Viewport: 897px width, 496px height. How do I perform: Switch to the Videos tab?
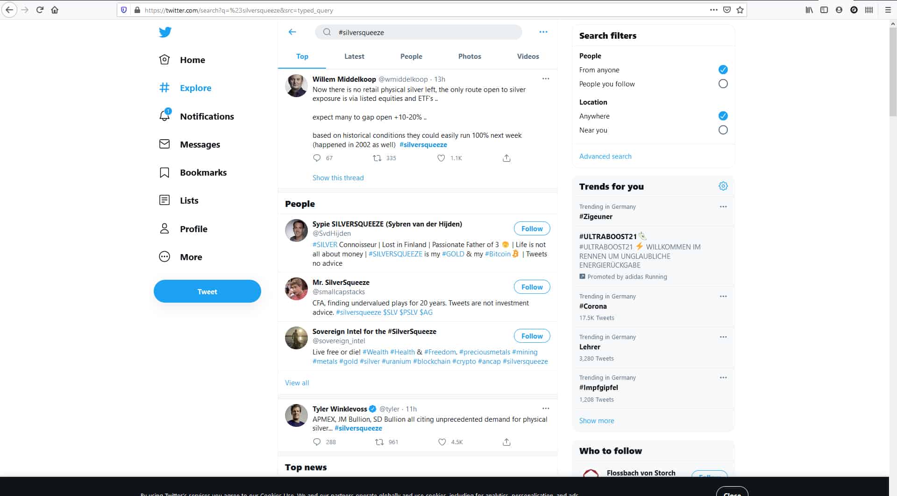click(x=527, y=57)
